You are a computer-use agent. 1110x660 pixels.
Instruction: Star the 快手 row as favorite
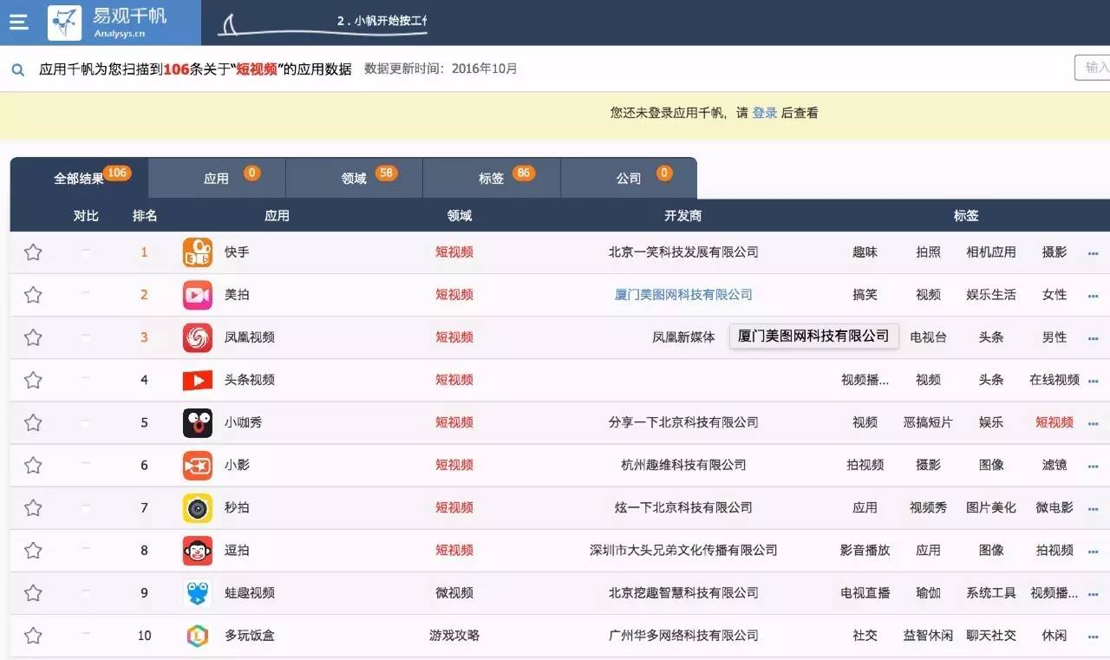pos(33,252)
